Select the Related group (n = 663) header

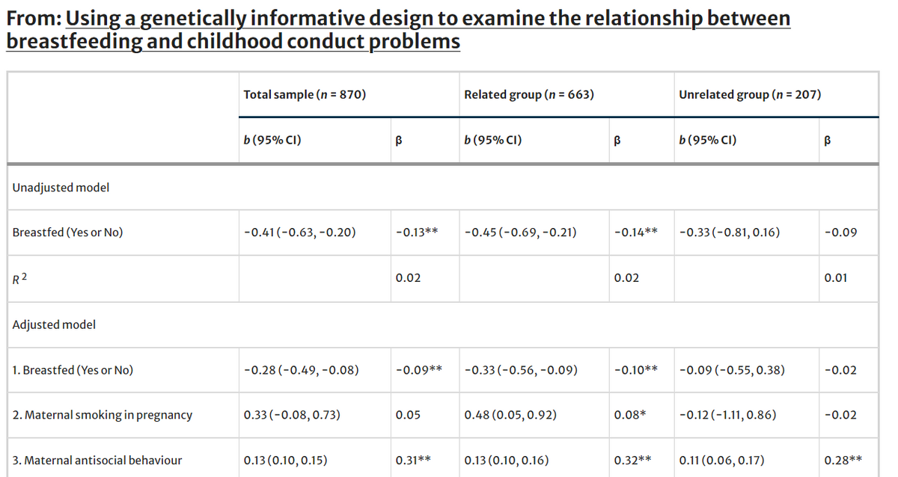(529, 95)
